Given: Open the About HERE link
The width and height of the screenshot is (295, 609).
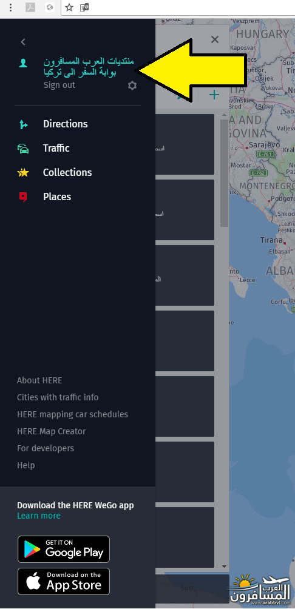Looking at the screenshot, I should pyautogui.click(x=39, y=380).
